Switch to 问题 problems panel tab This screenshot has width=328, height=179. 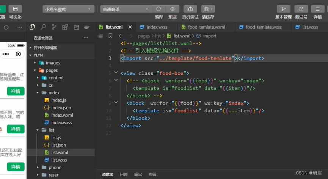tap(124, 174)
